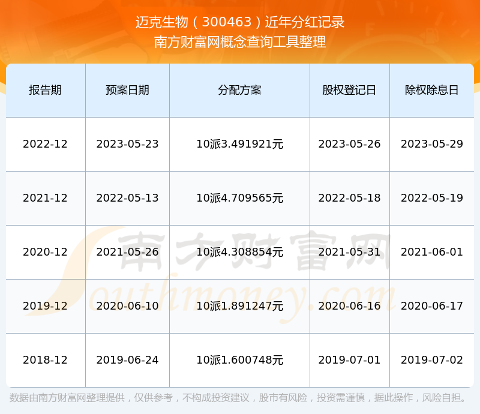Click ex-dividend date 2021-06-01
The width and height of the screenshot is (480, 414).
point(431,252)
